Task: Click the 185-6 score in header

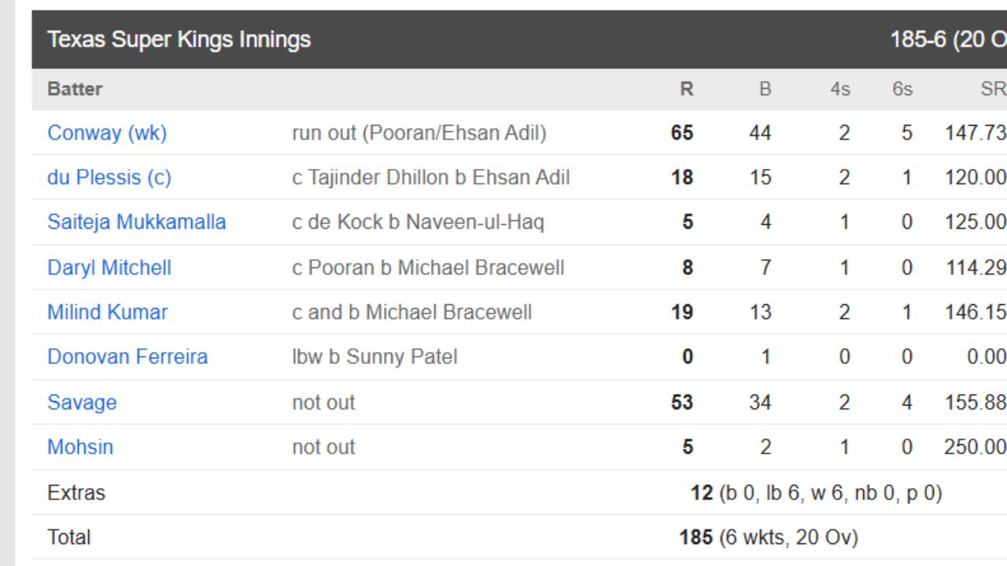Action: tap(917, 39)
